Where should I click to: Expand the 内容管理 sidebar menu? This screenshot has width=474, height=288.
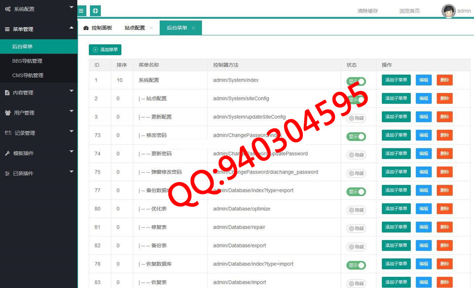(38, 93)
